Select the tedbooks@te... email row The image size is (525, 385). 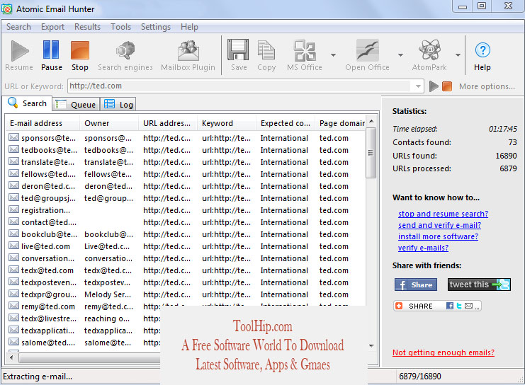186,150
